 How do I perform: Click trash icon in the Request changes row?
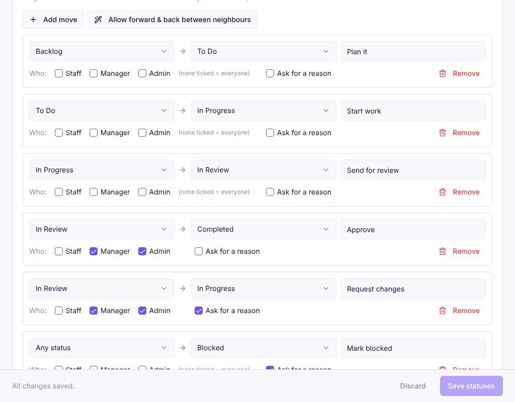[x=443, y=311]
